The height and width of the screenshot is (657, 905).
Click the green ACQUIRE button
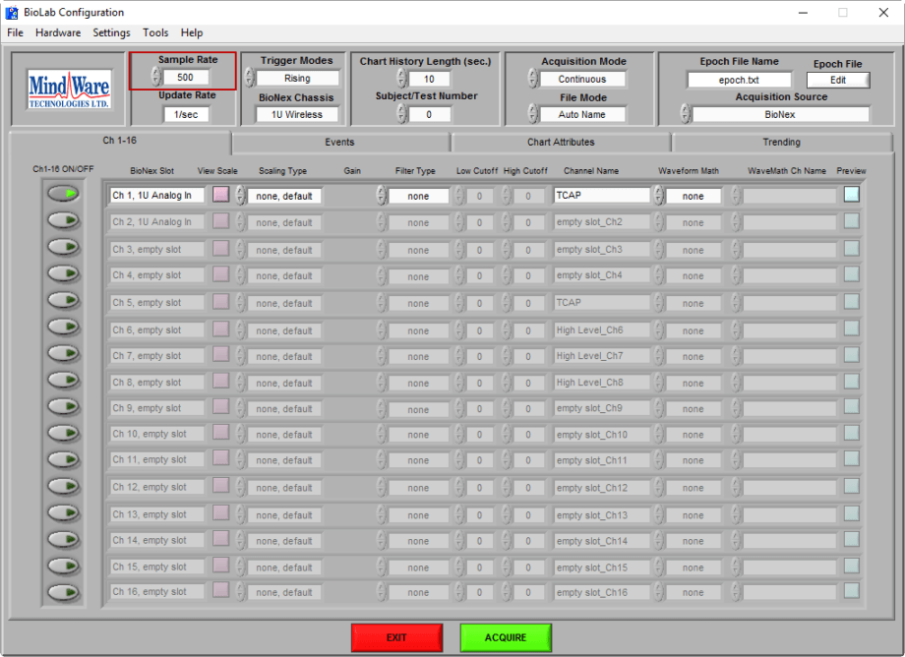[x=506, y=637]
